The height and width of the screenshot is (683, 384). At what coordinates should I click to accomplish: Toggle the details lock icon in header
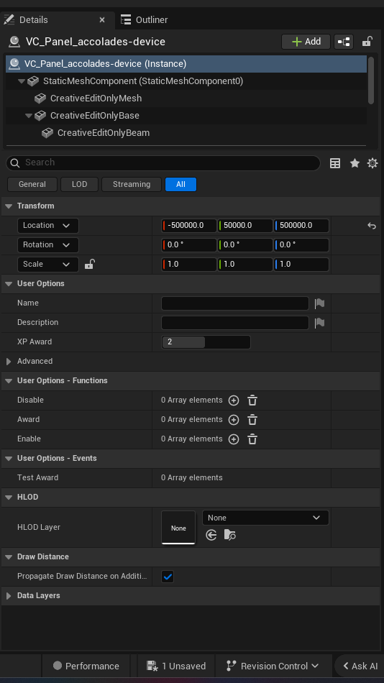(367, 42)
